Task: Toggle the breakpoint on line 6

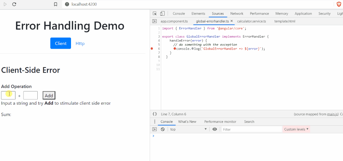Action: click(x=152, y=49)
